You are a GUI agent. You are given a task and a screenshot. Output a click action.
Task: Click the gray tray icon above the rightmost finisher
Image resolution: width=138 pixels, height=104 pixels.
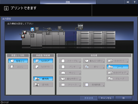pyautogui.click(x=60, y=28)
